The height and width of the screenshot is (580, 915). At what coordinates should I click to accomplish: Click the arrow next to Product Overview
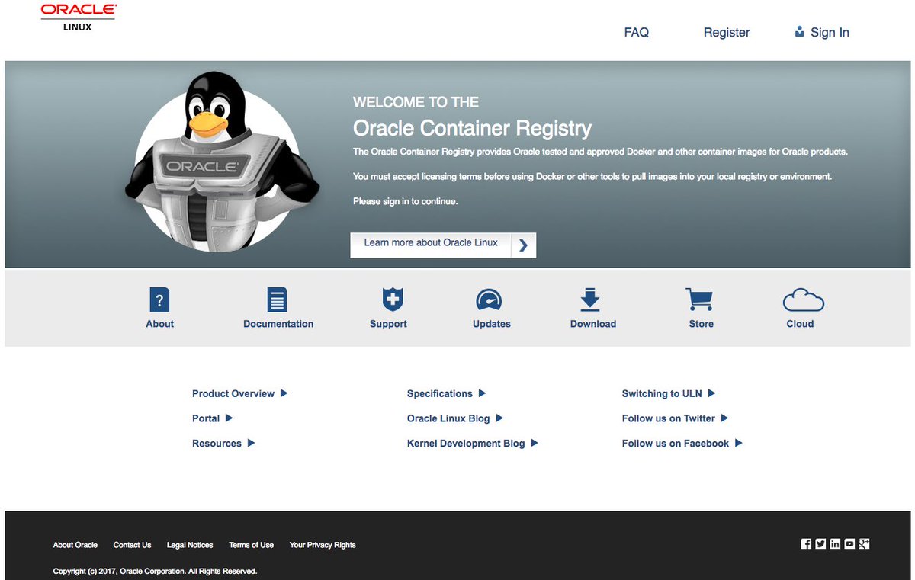(x=284, y=393)
